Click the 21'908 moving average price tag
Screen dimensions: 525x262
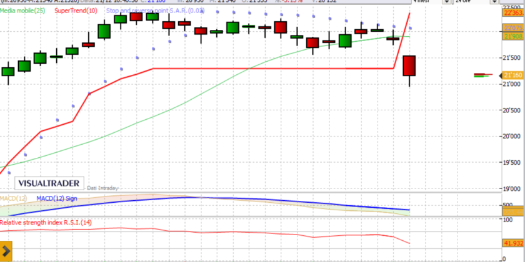513,36
